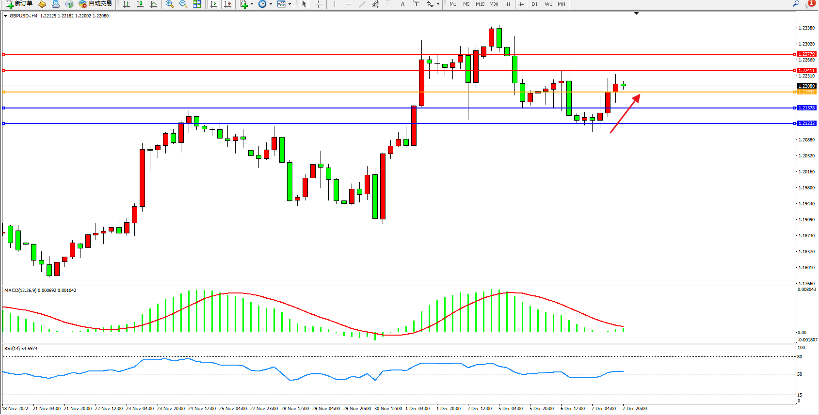819x415 pixels.
Task: Expand the arrows objects dropdown
Action: click(x=438, y=4)
